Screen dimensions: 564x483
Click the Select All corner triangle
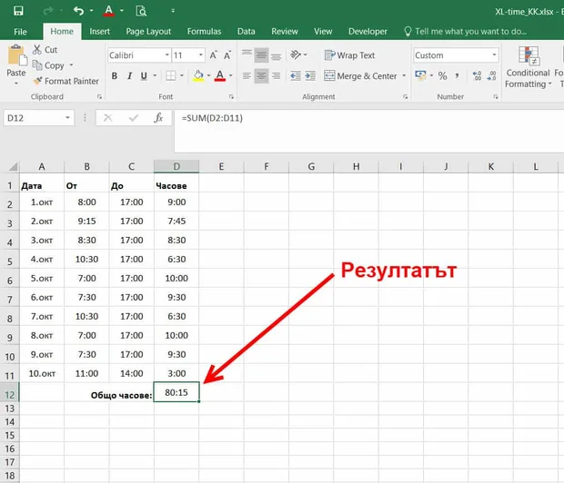coord(13,167)
